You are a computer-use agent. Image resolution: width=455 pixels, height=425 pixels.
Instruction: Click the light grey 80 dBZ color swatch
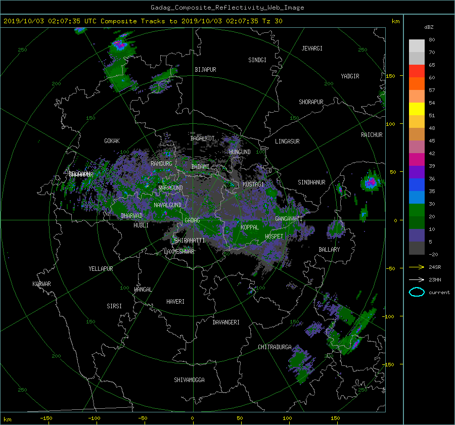click(417, 46)
